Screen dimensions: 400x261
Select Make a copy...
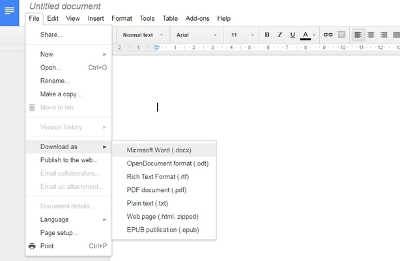point(68,94)
